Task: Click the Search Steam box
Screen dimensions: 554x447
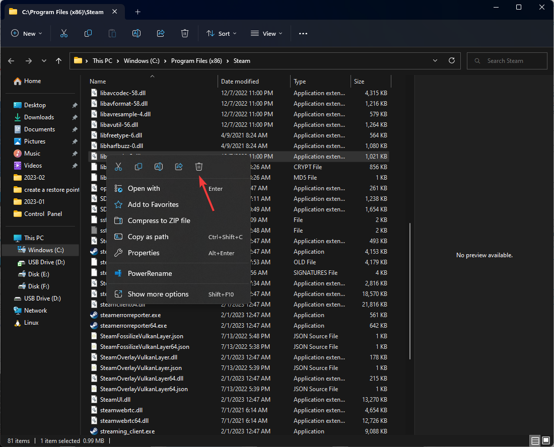Action: coord(507,61)
